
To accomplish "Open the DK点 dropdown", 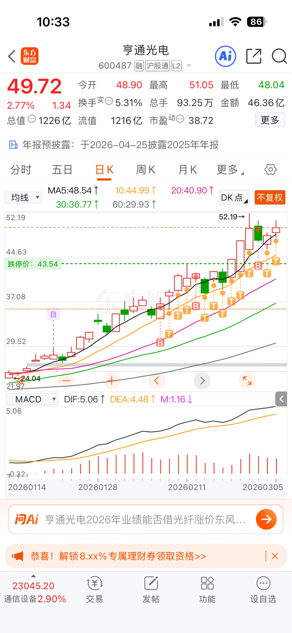I will (234, 198).
